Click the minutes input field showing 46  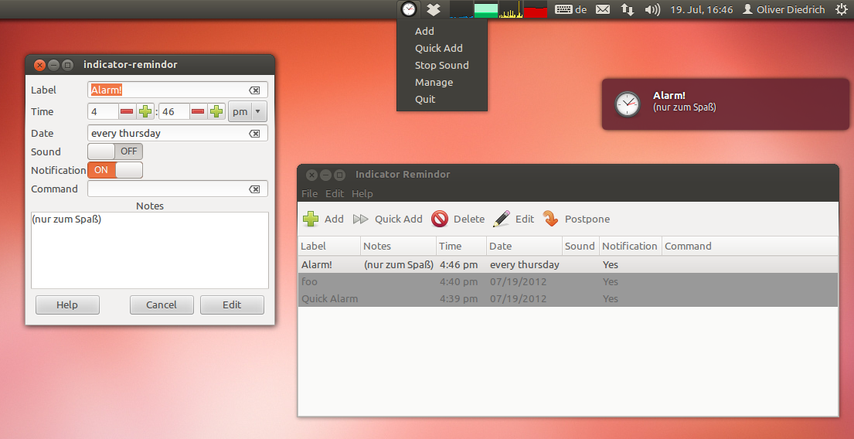coord(175,111)
